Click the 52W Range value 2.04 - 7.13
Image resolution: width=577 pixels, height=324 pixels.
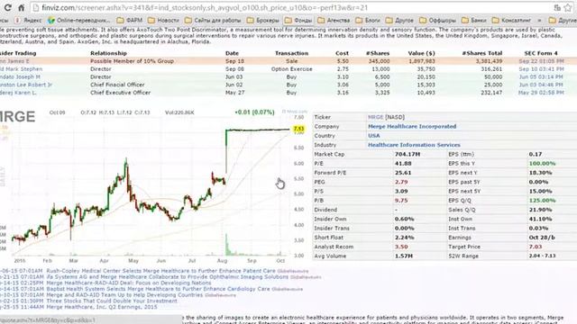(x=542, y=256)
